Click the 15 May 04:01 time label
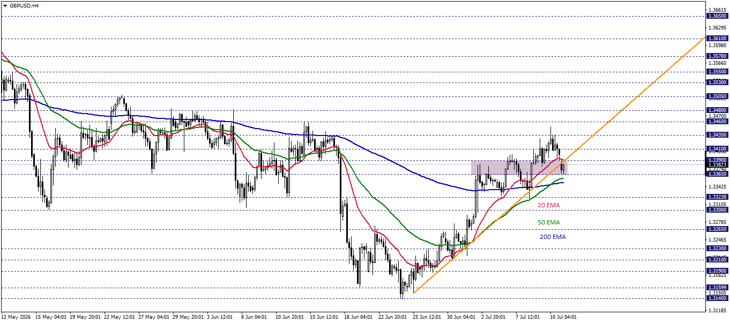Screen dimensions: 730x323 (x=51, y=317)
